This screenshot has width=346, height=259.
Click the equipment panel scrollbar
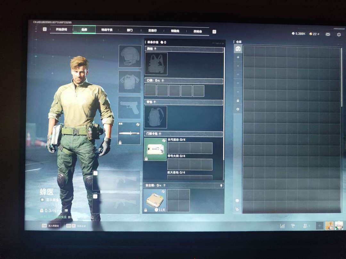224,104
